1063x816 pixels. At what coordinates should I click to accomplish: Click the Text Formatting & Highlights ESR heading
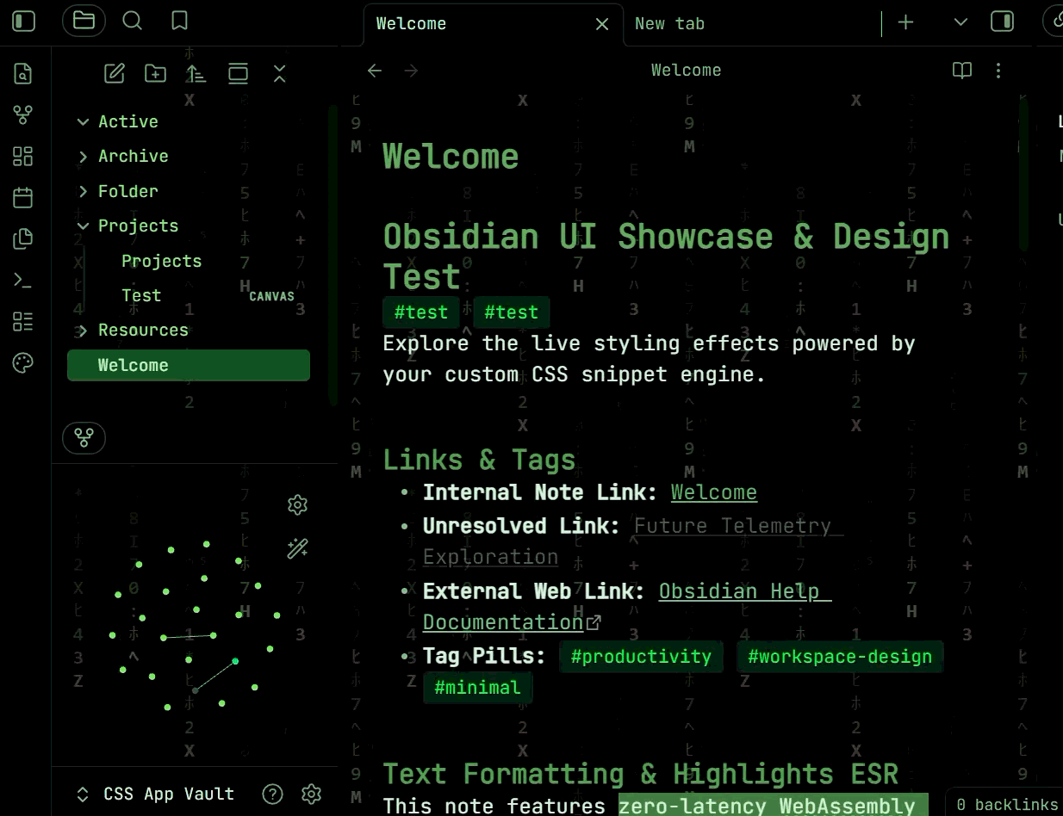[641, 774]
